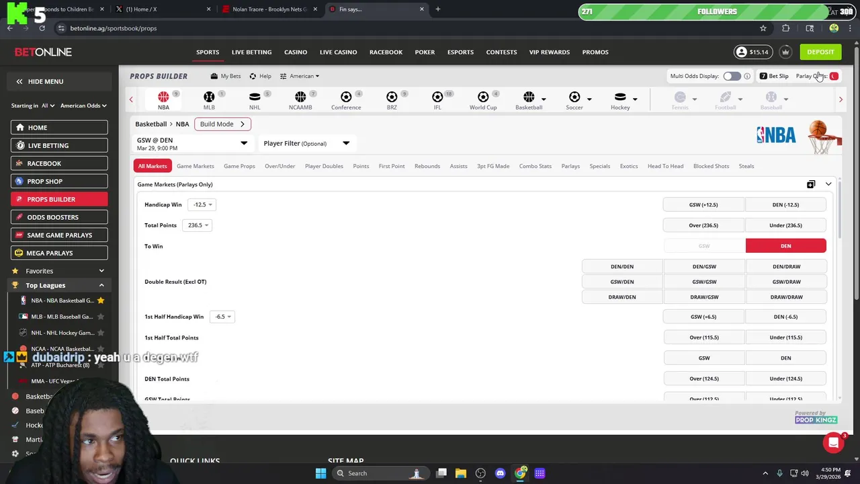Open CASINO in top navigation
Image resolution: width=860 pixels, height=484 pixels.
pyautogui.click(x=296, y=52)
